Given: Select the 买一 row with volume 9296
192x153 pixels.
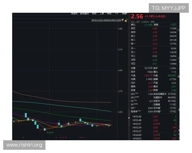Looking at the screenshot, I should [x=154, y=48].
